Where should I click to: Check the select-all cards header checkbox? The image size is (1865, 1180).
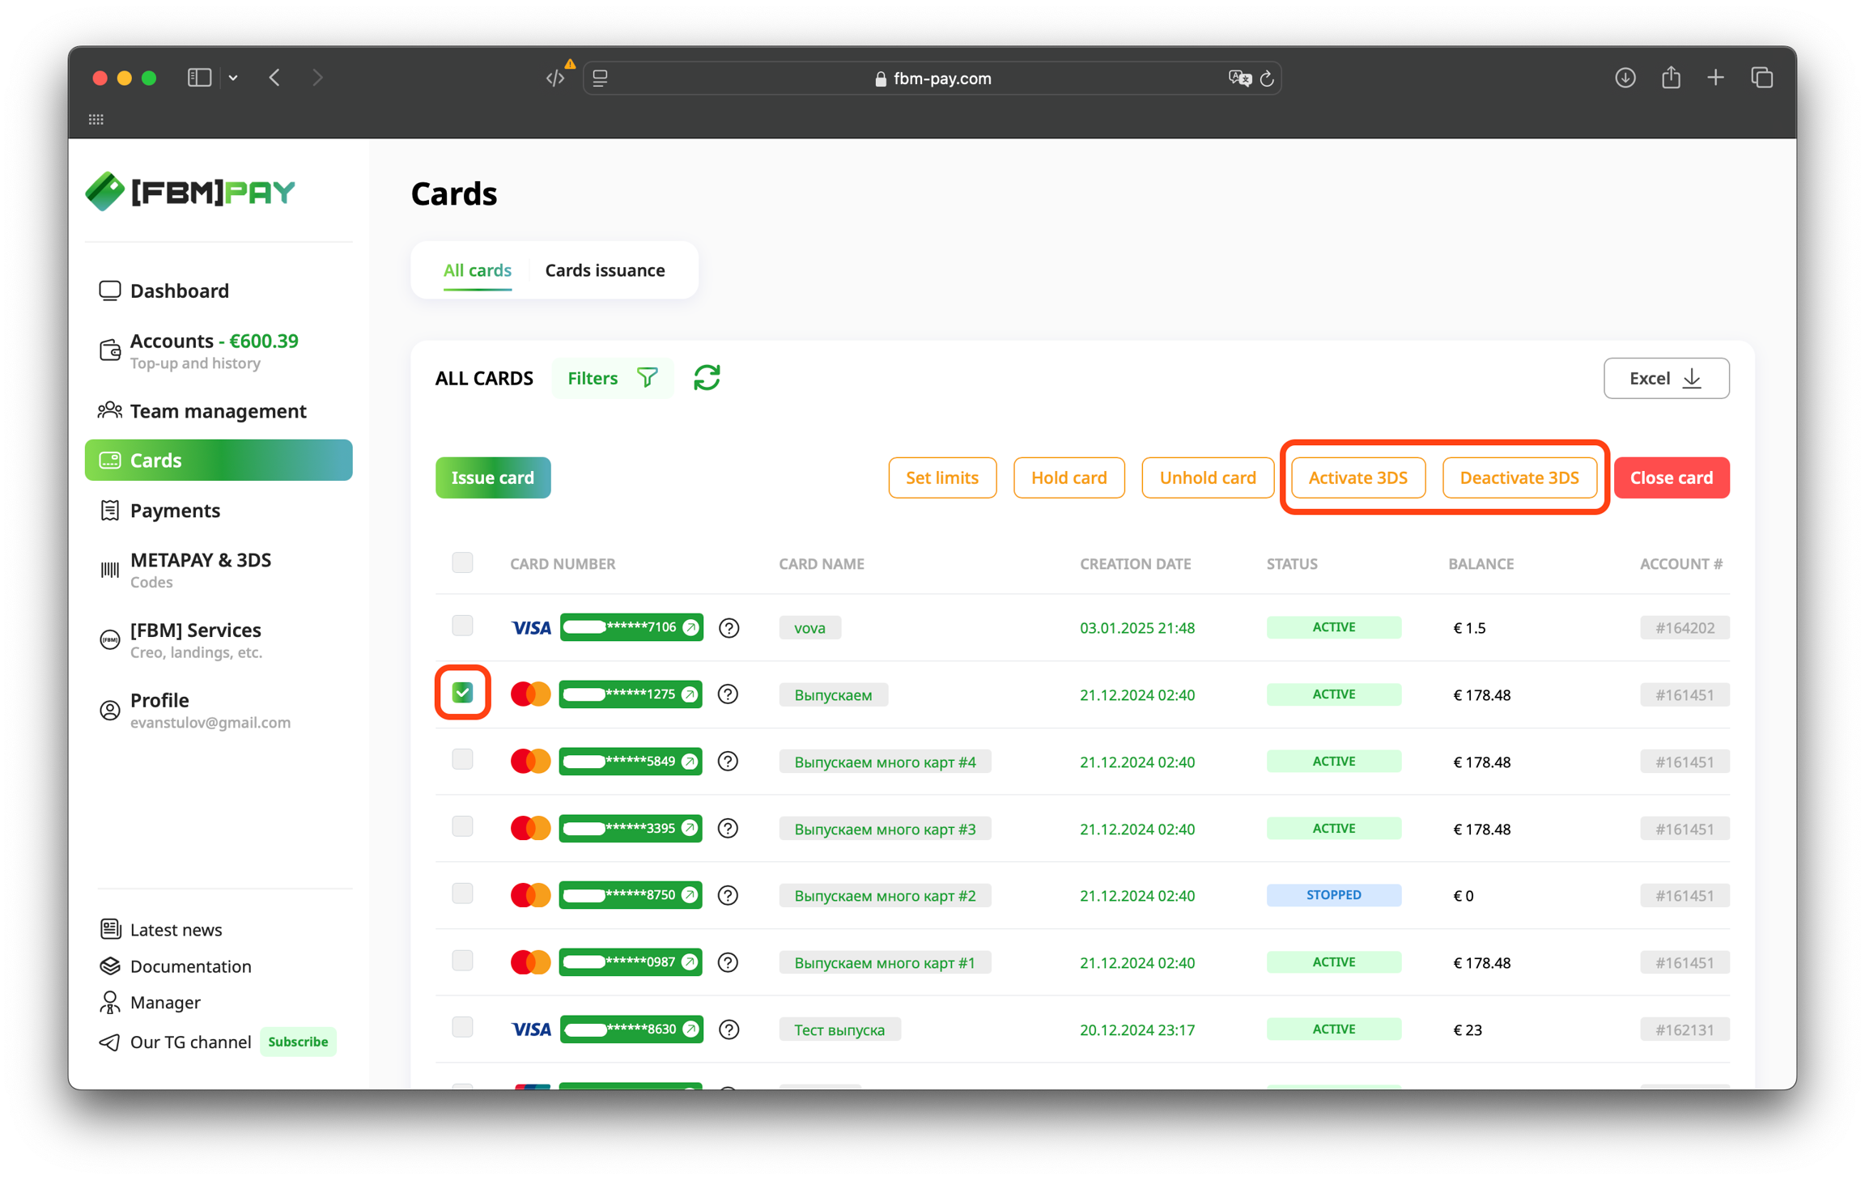[x=462, y=562]
